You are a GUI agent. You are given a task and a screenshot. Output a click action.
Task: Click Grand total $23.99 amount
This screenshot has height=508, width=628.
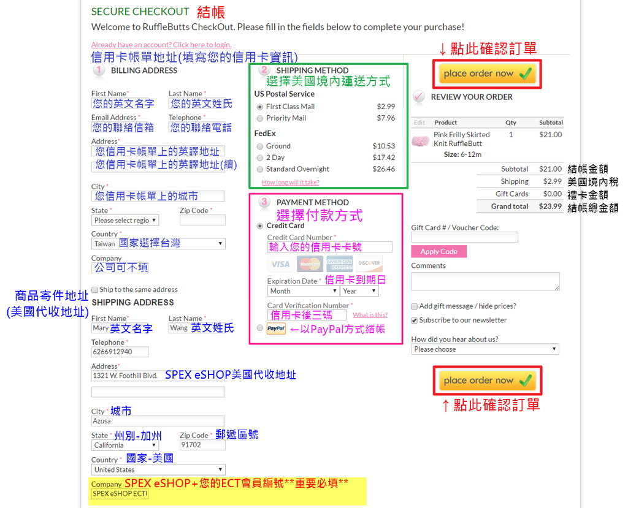point(550,207)
